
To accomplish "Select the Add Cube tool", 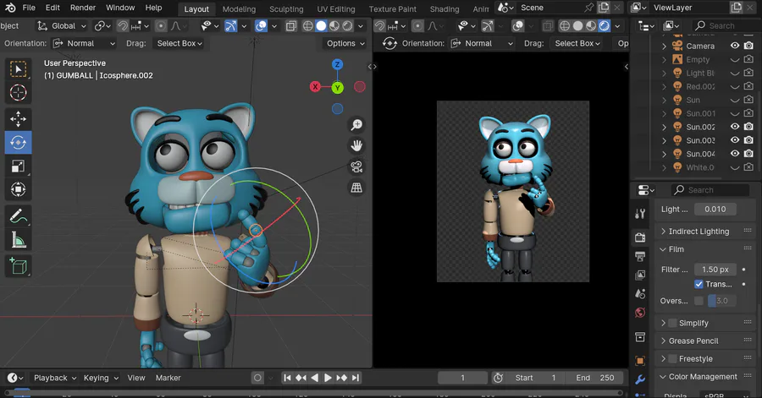I will pyautogui.click(x=19, y=266).
